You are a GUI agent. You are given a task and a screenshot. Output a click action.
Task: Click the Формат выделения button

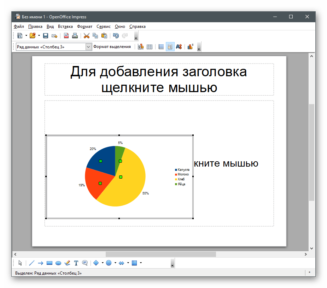point(112,47)
